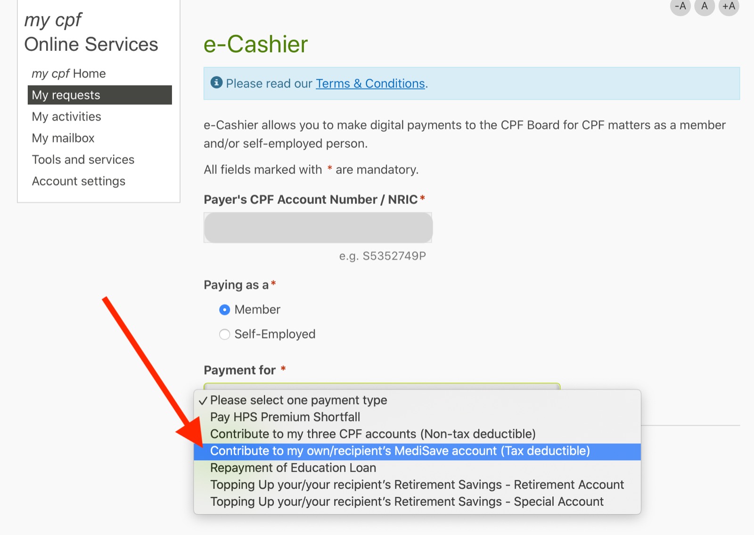This screenshot has width=754, height=535.
Task: Go to My activities sidebar item
Action: tap(66, 117)
